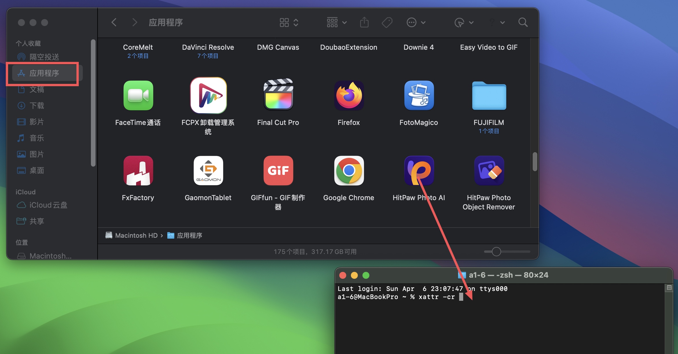
Task: Go back with the Finder back arrow
Action: pyautogui.click(x=114, y=22)
